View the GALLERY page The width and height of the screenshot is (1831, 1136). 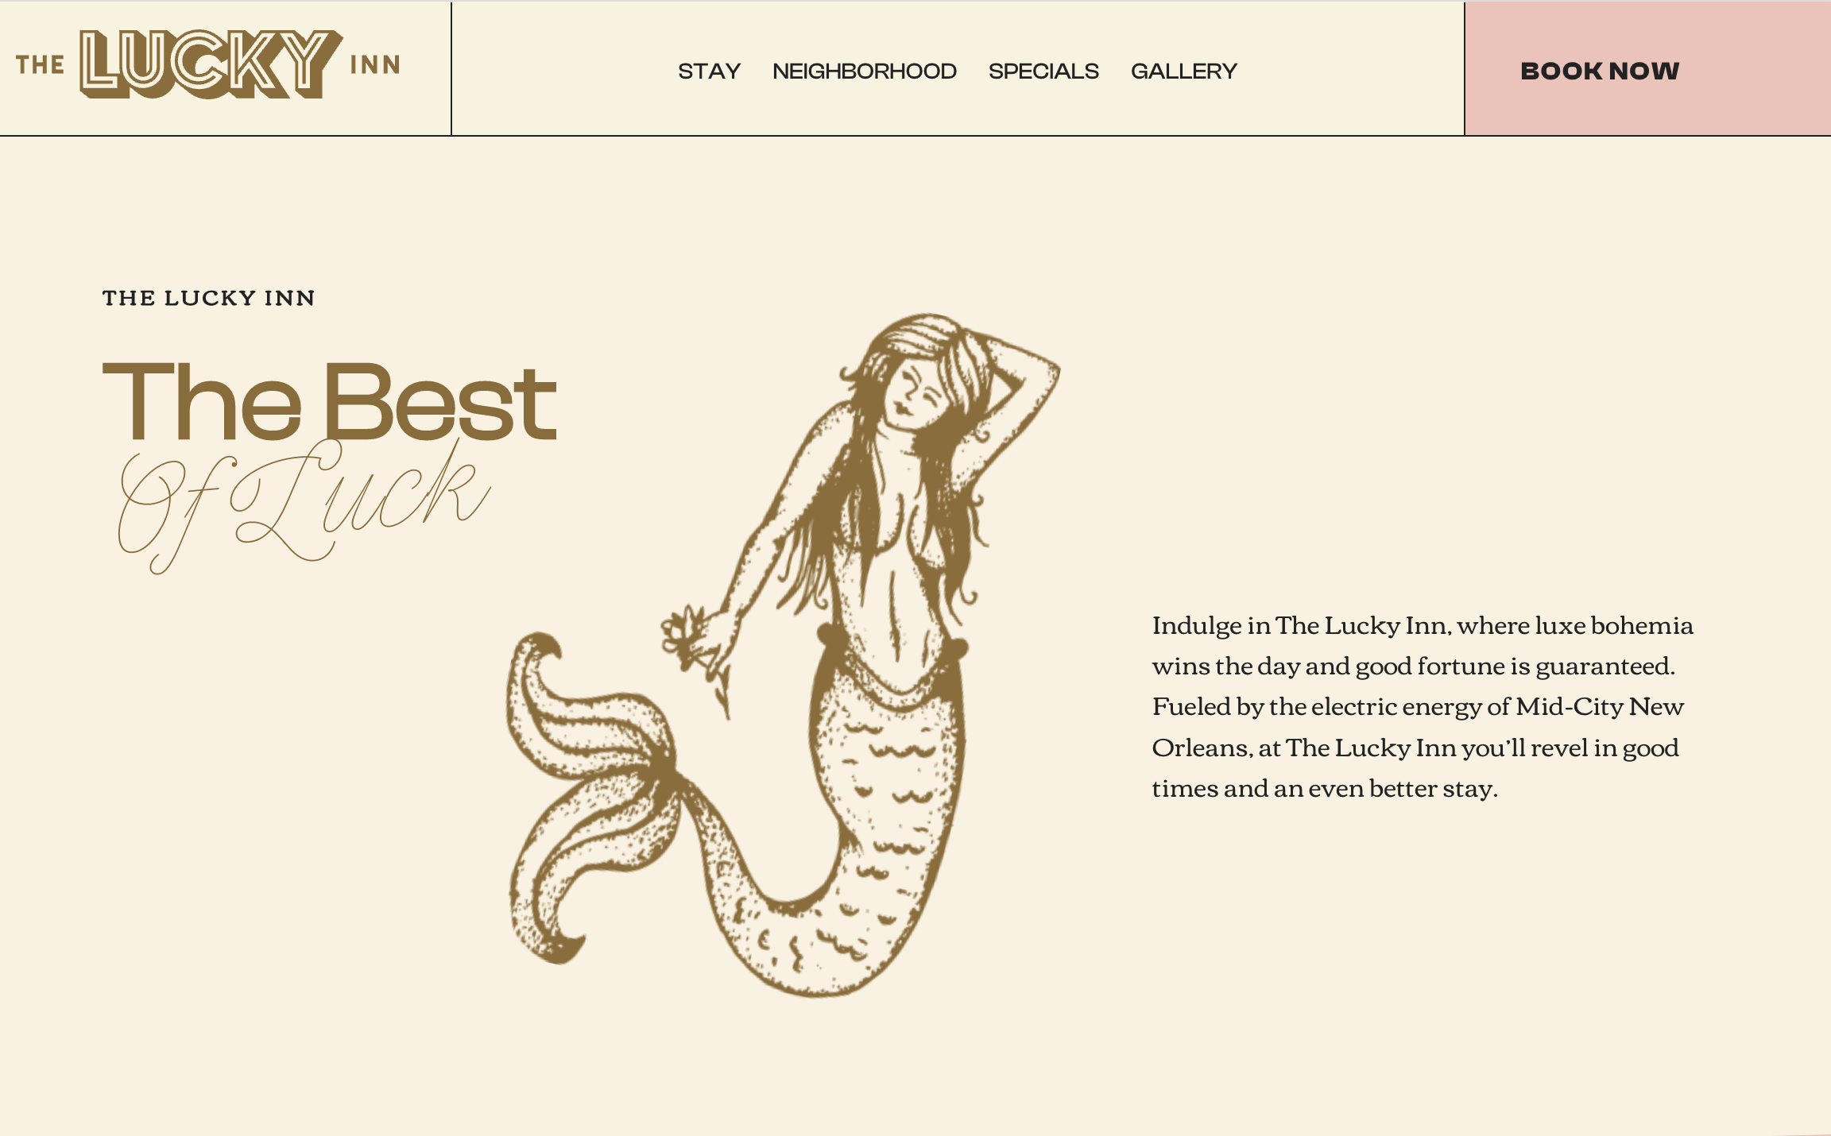tap(1184, 71)
